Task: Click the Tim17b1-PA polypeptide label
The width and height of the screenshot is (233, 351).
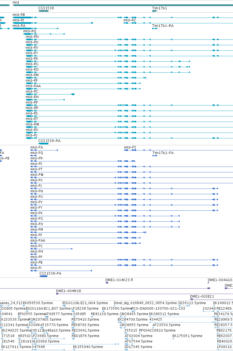Action: 163,153
